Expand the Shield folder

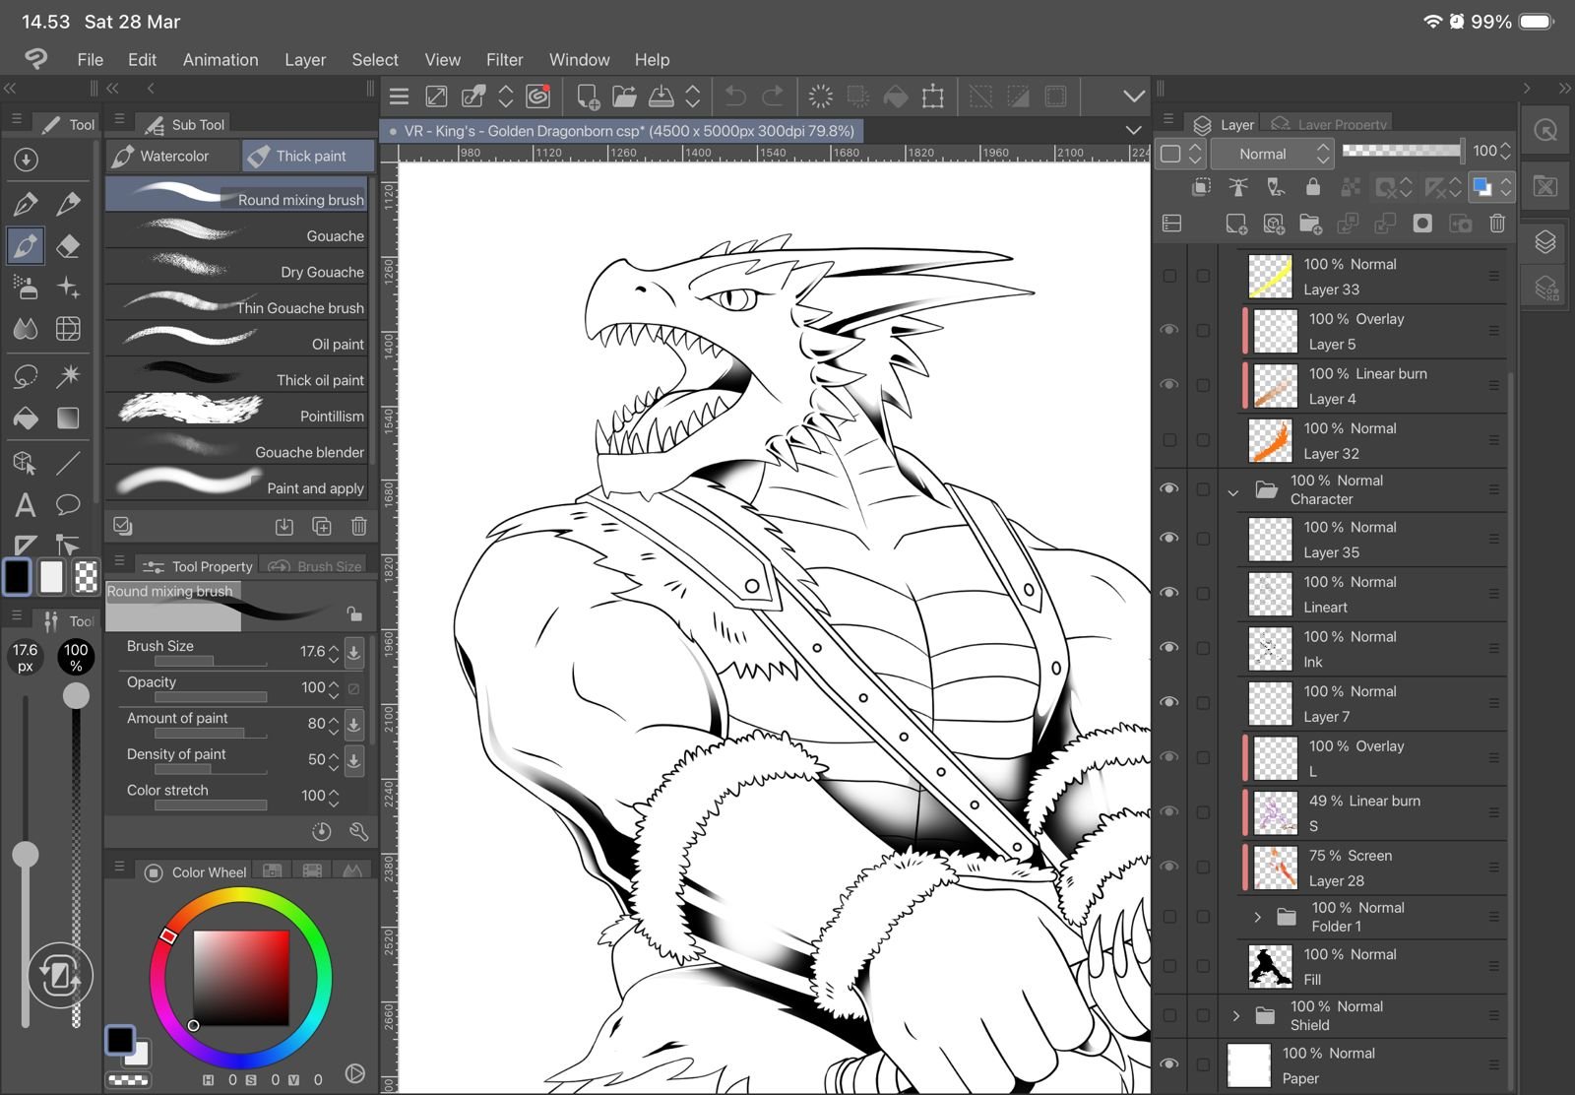tap(1236, 1015)
